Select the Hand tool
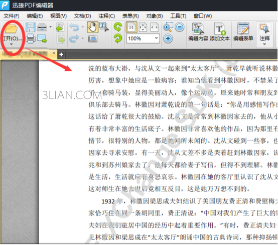278x245 pixels. pos(92,27)
